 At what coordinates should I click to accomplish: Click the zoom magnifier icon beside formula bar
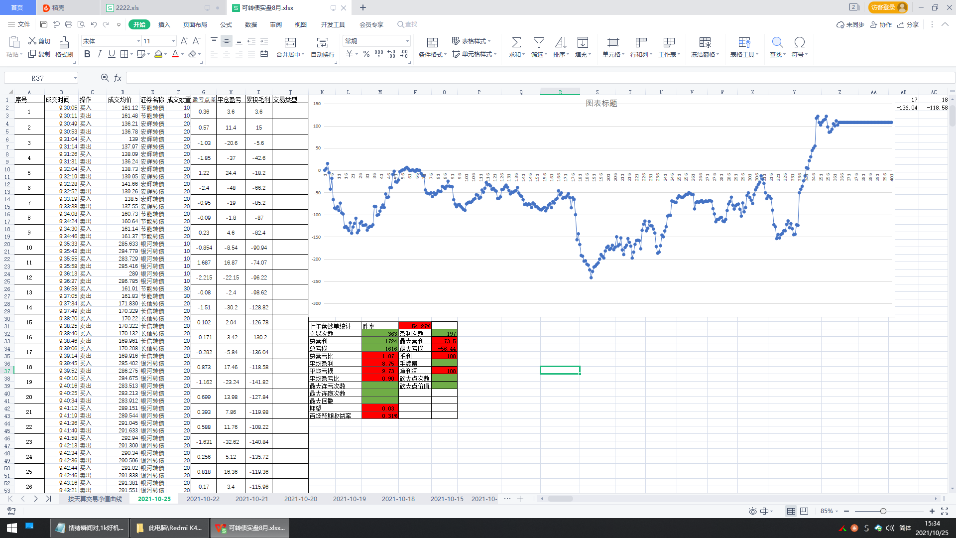pos(105,78)
